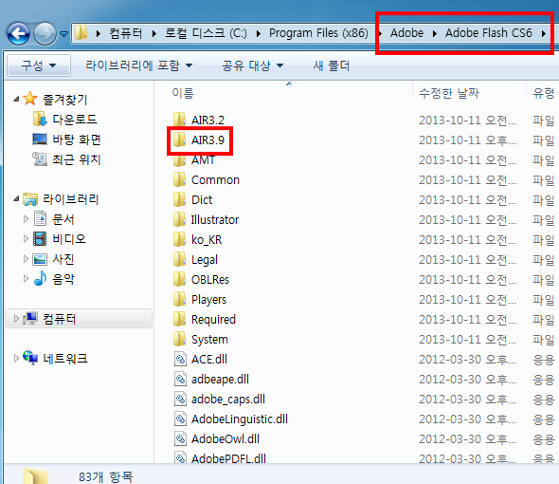
Task: Select the Illustrator folder icon
Action: [179, 219]
